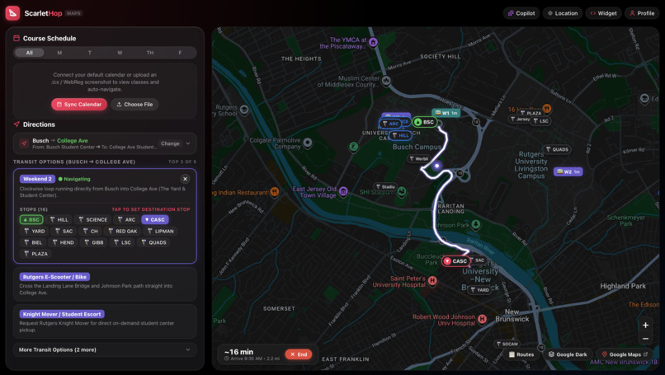The height and width of the screenshot is (375, 665).
Task: Click the BSC origin marker on map
Action: tap(425, 122)
